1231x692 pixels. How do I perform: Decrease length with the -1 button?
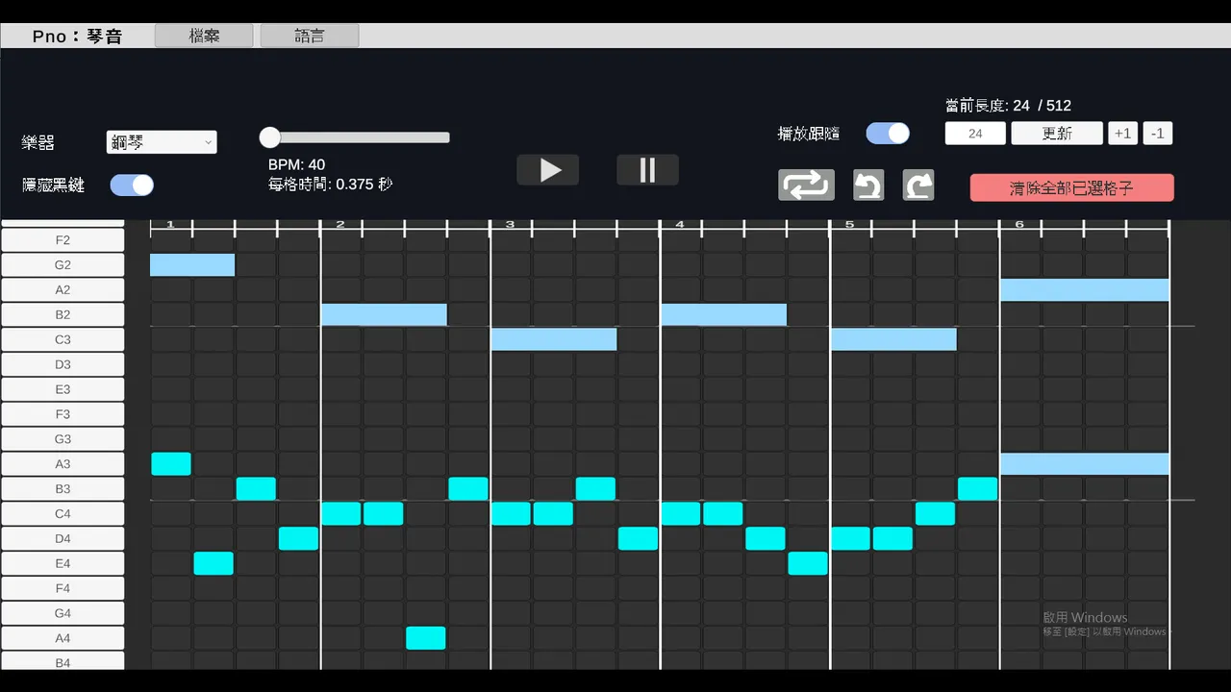pyautogui.click(x=1158, y=134)
